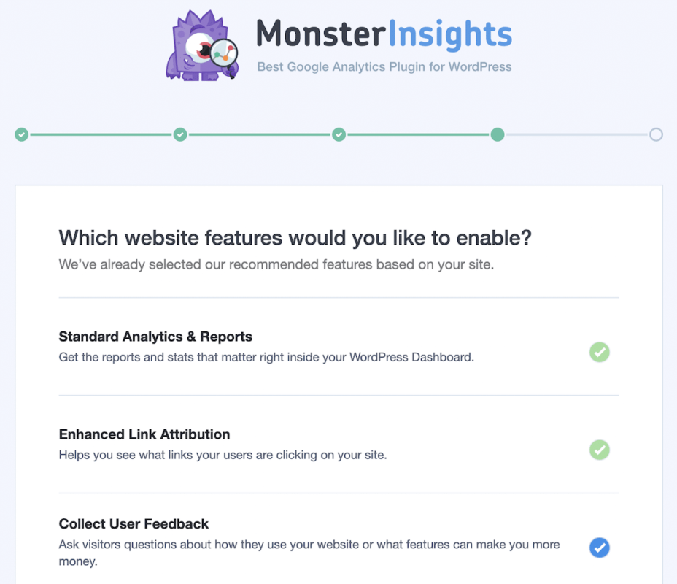677x584 pixels.
Task: Click the 'We've already selected' subtitle text
Action: pyautogui.click(x=276, y=264)
